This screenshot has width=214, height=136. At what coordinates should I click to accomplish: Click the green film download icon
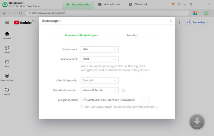(207, 13)
